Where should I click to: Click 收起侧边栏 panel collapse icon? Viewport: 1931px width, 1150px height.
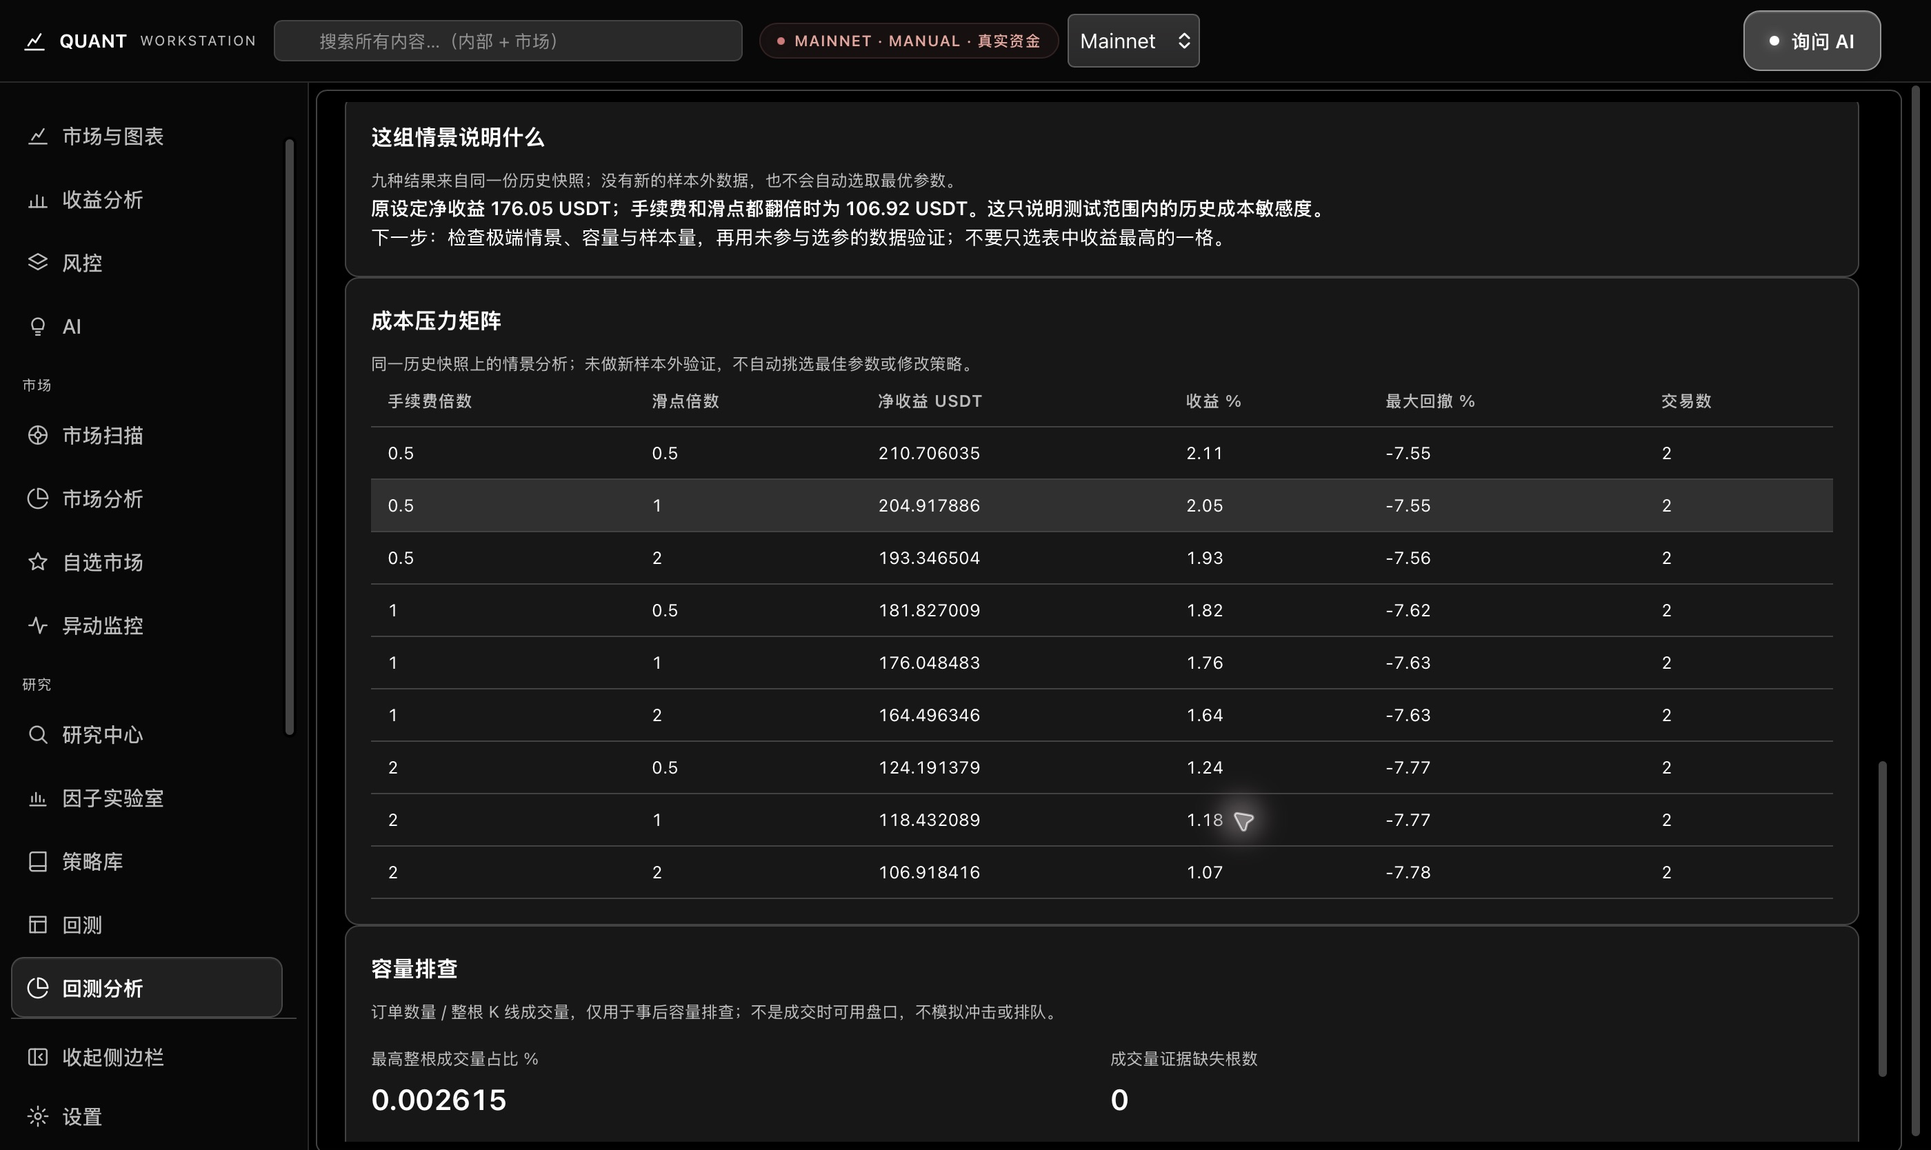click(37, 1057)
